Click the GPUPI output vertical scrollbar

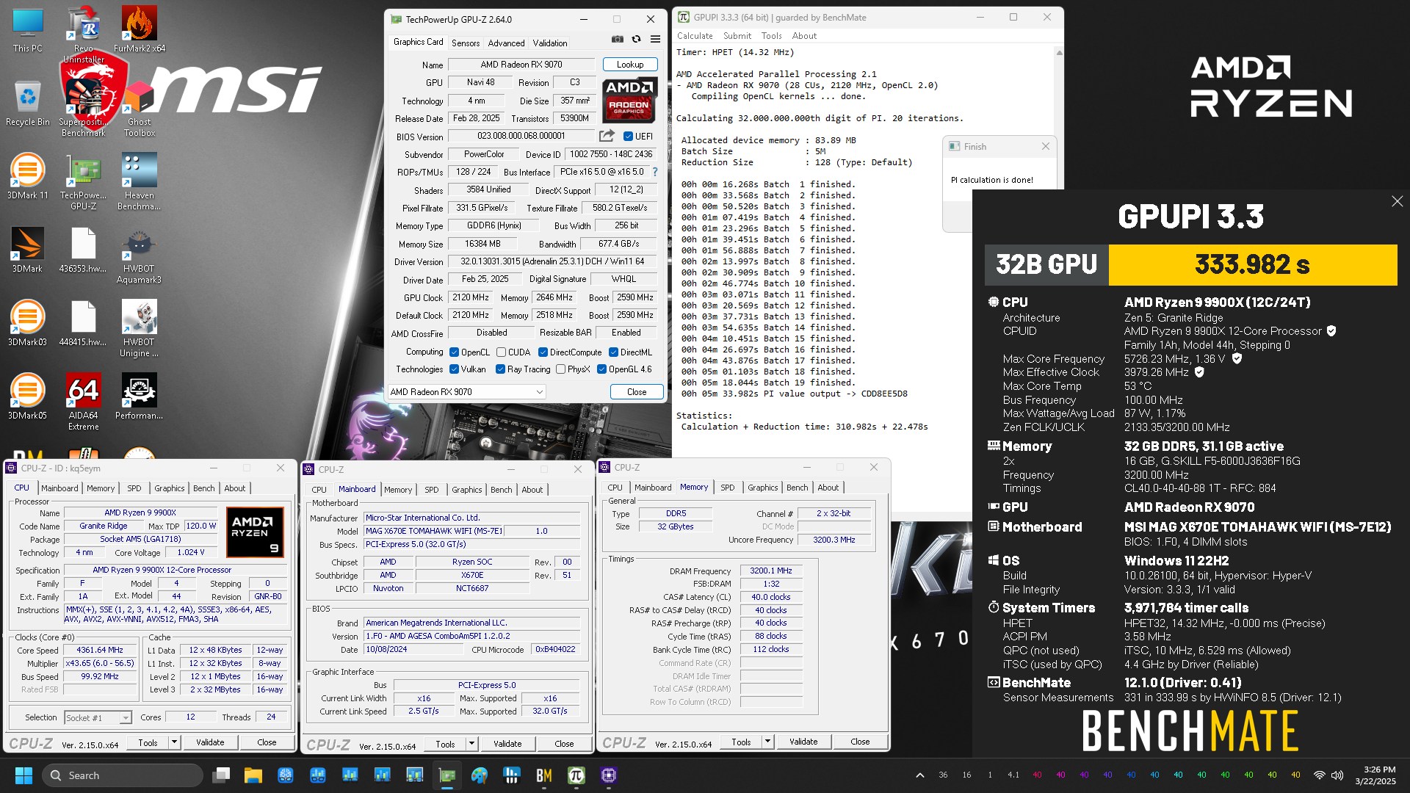1059,279
